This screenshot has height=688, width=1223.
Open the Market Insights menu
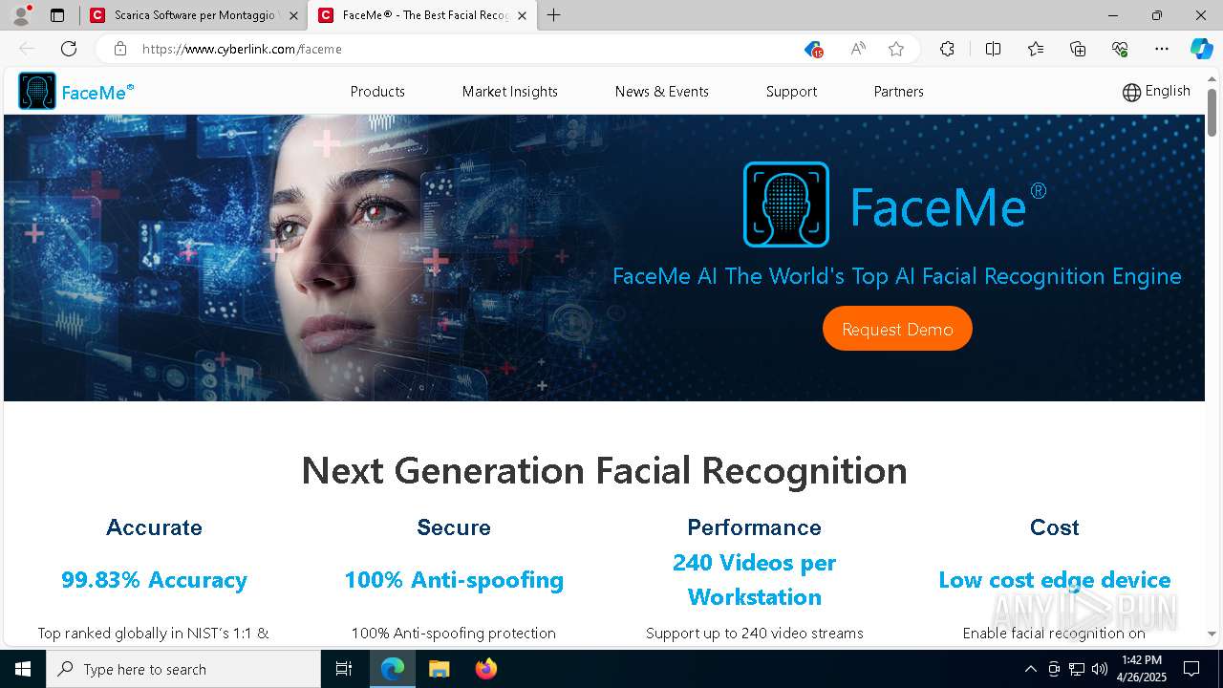click(x=510, y=92)
